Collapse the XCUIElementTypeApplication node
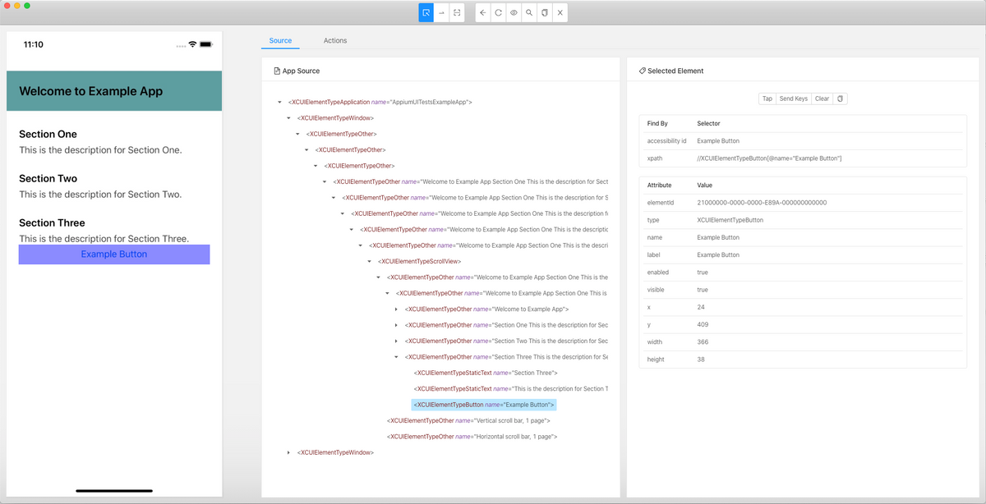 coord(280,103)
